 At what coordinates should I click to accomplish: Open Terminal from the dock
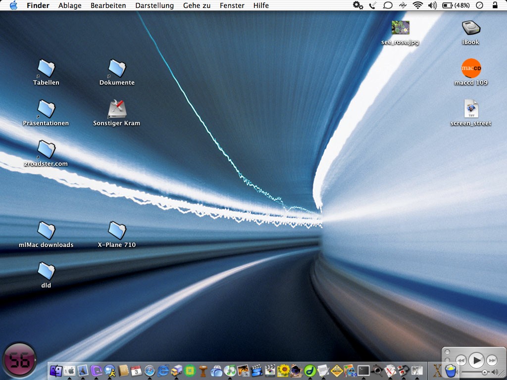(x=363, y=371)
